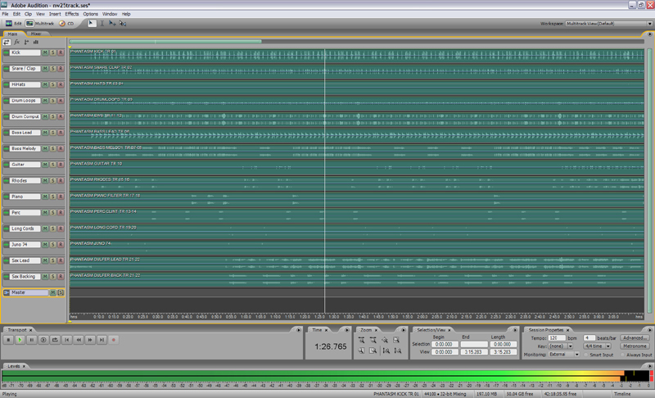
Task: Click Zoom Out Full Both Axes icon
Action: [x=385, y=340]
